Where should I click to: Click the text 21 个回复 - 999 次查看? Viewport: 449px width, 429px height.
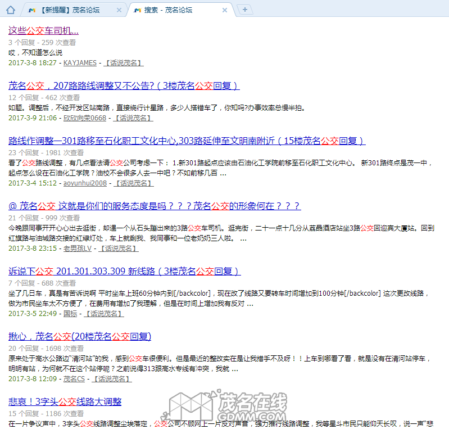click(x=44, y=218)
